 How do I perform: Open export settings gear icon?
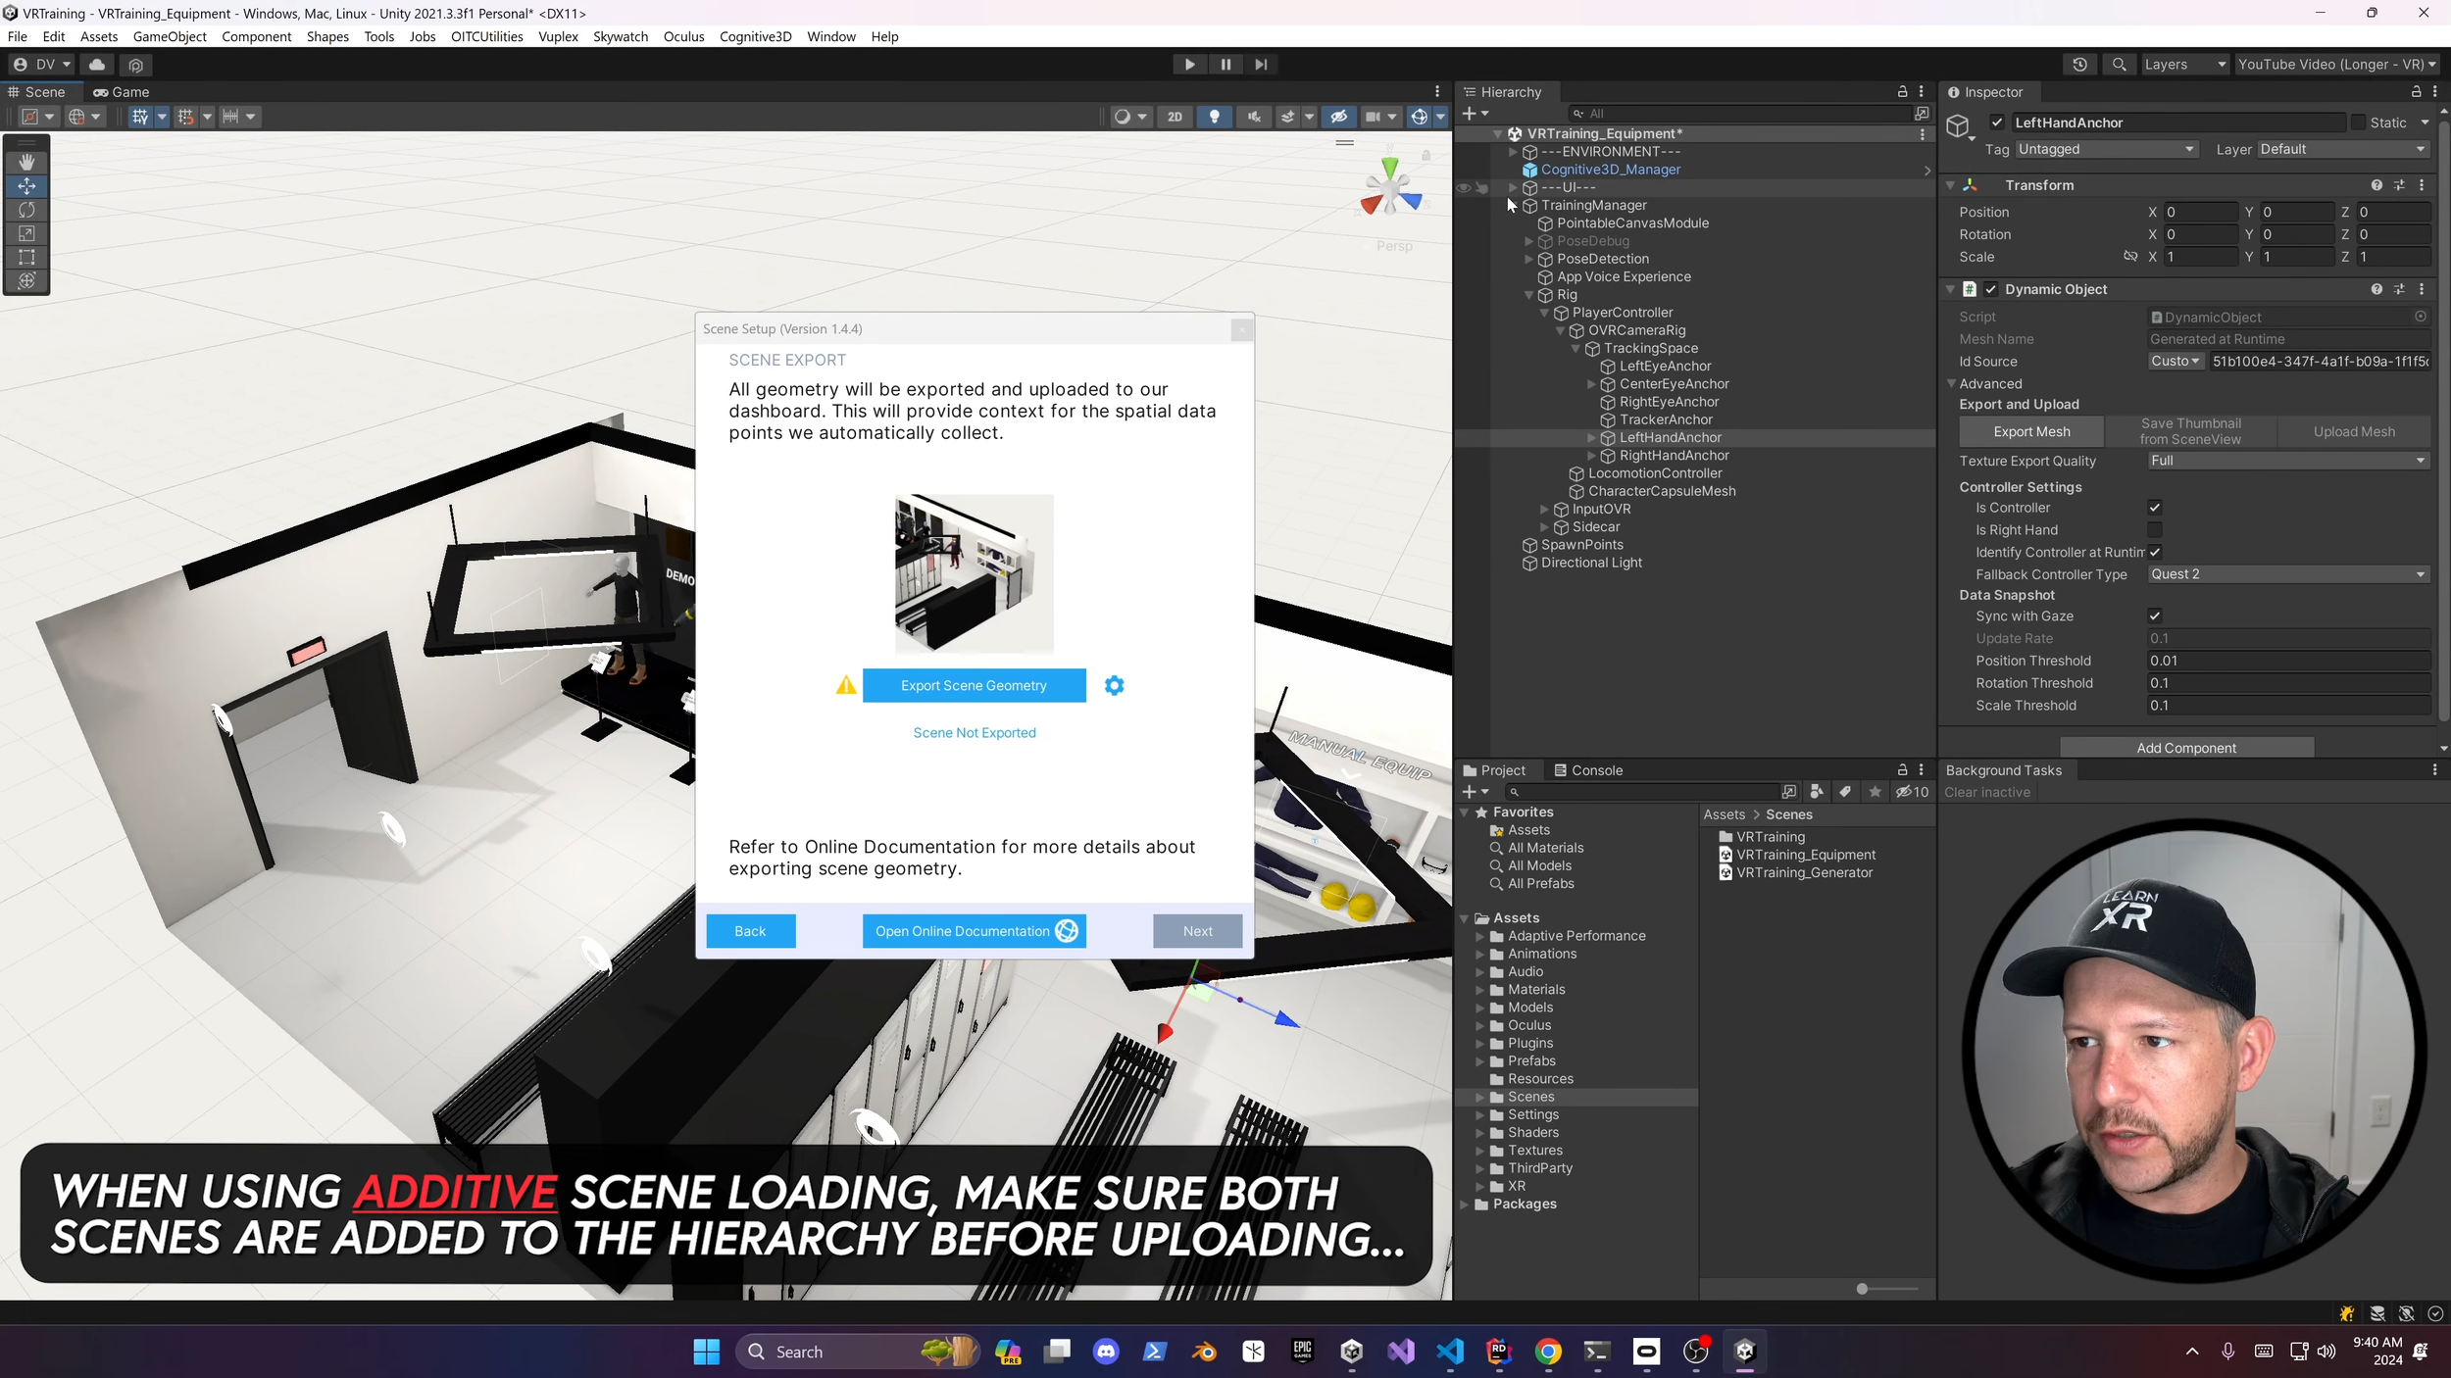[x=1114, y=686]
